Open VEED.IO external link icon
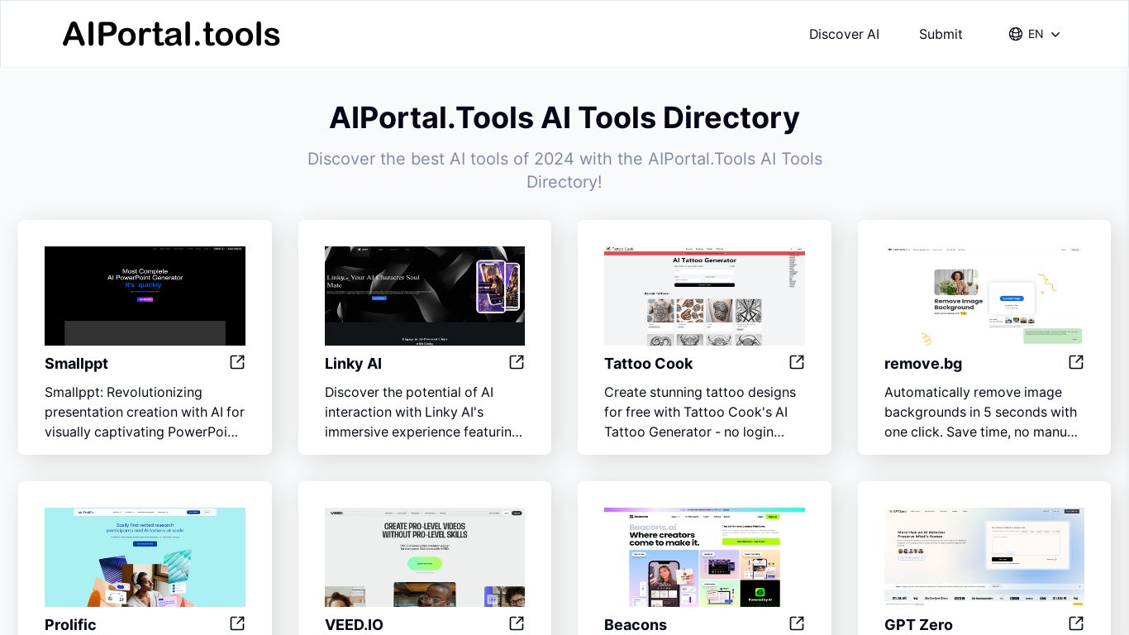The width and height of the screenshot is (1129, 635). pos(517,623)
